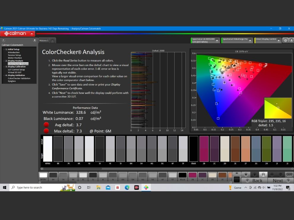Click the Avg deltaE red indicator
The width and height of the screenshot is (294, 220).
[x=46, y=125]
